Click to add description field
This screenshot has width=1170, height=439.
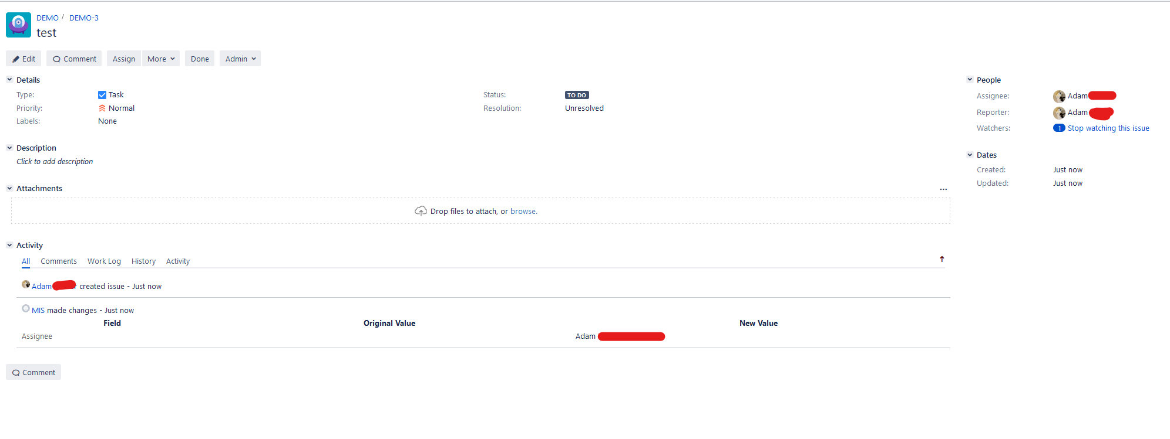coord(55,162)
